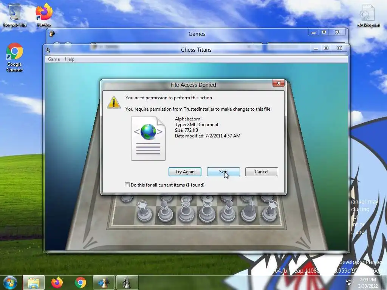Select the Google Chrome desktop shortcut

point(15,58)
